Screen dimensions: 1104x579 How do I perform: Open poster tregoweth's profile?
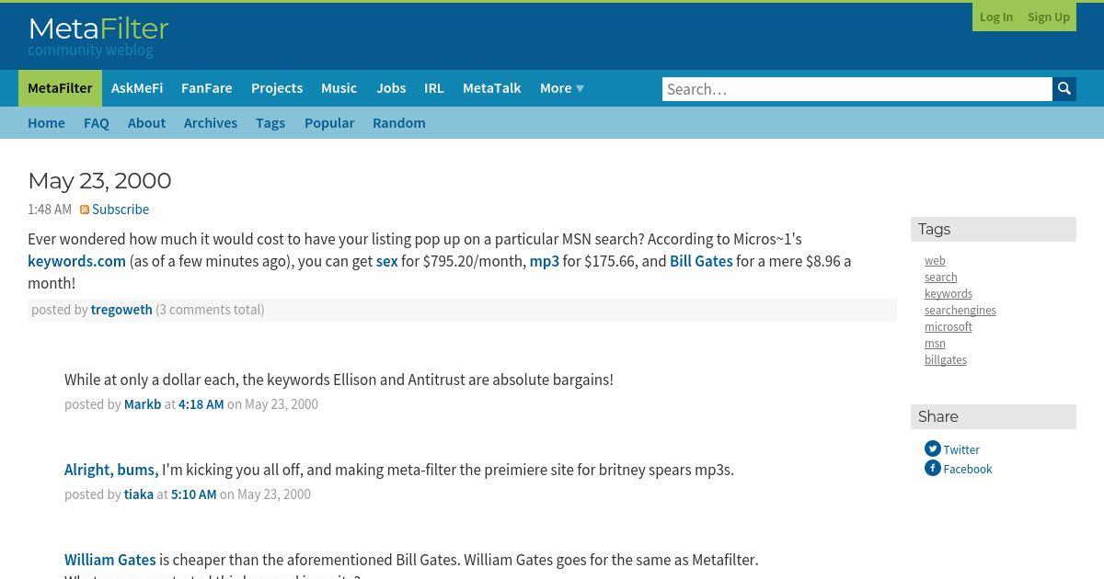point(121,310)
